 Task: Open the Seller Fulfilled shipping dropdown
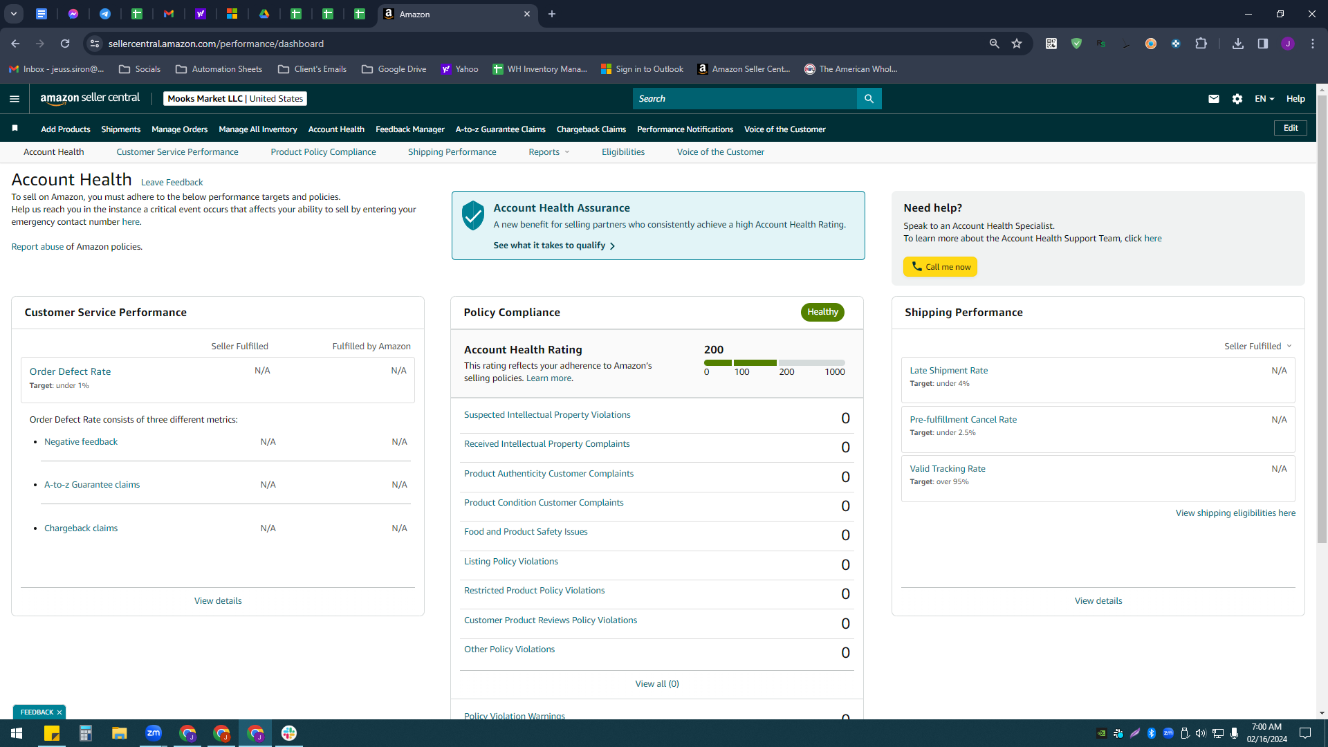[1257, 347]
